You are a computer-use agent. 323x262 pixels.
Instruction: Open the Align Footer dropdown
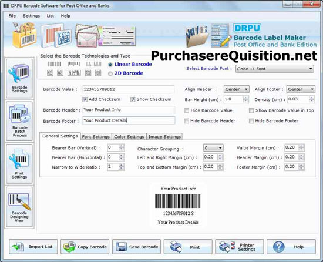tap(301, 89)
